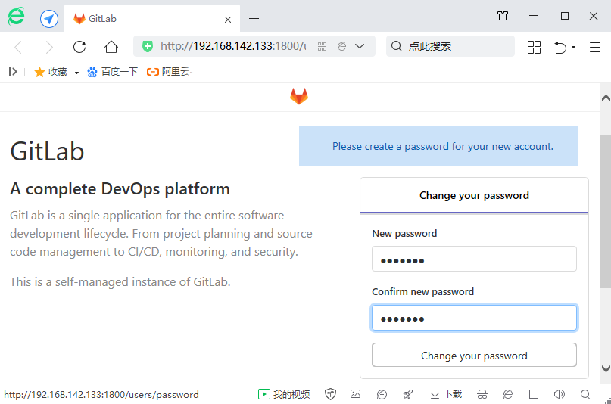Click the 360 browser logo icon
611x404 pixels.
point(17,17)
